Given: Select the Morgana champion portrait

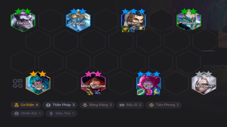Looking at the screenshot, I should (x=204, y=83).
